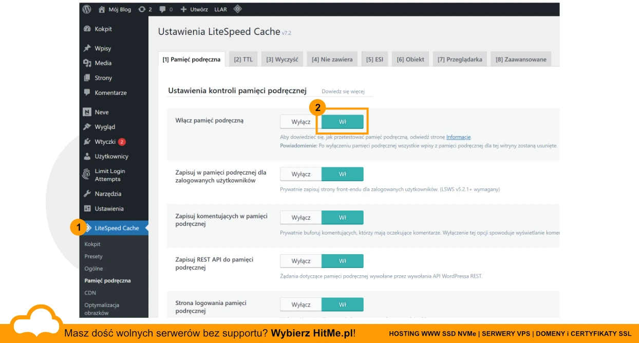Select Wł for logged-in users caching

[343, 174]
